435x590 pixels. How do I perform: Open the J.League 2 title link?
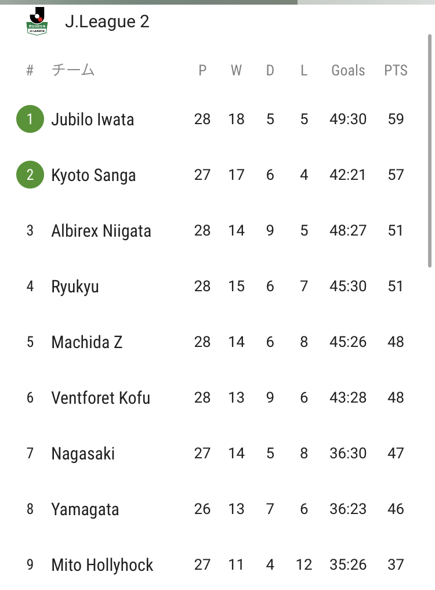107,22
